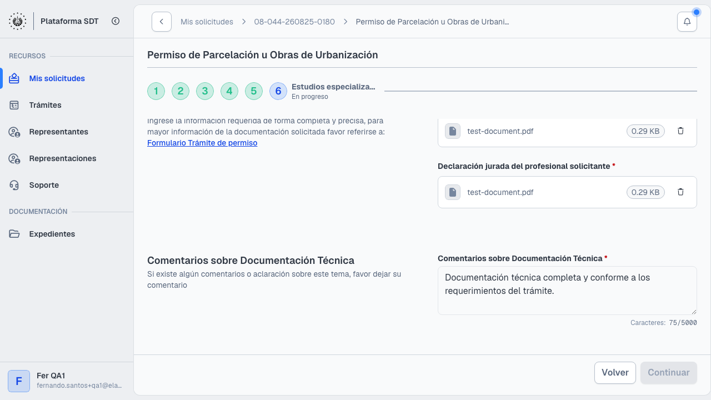This screenshot has width=711, height=400.
Task: Collapse the sidebar with the arrow icon
Action: [x=116, y=21]
